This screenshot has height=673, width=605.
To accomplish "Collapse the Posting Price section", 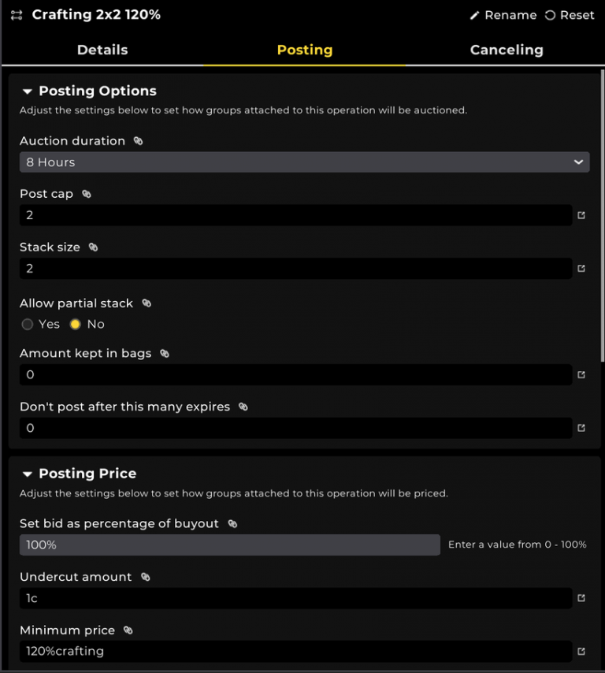I will point(28,474).
